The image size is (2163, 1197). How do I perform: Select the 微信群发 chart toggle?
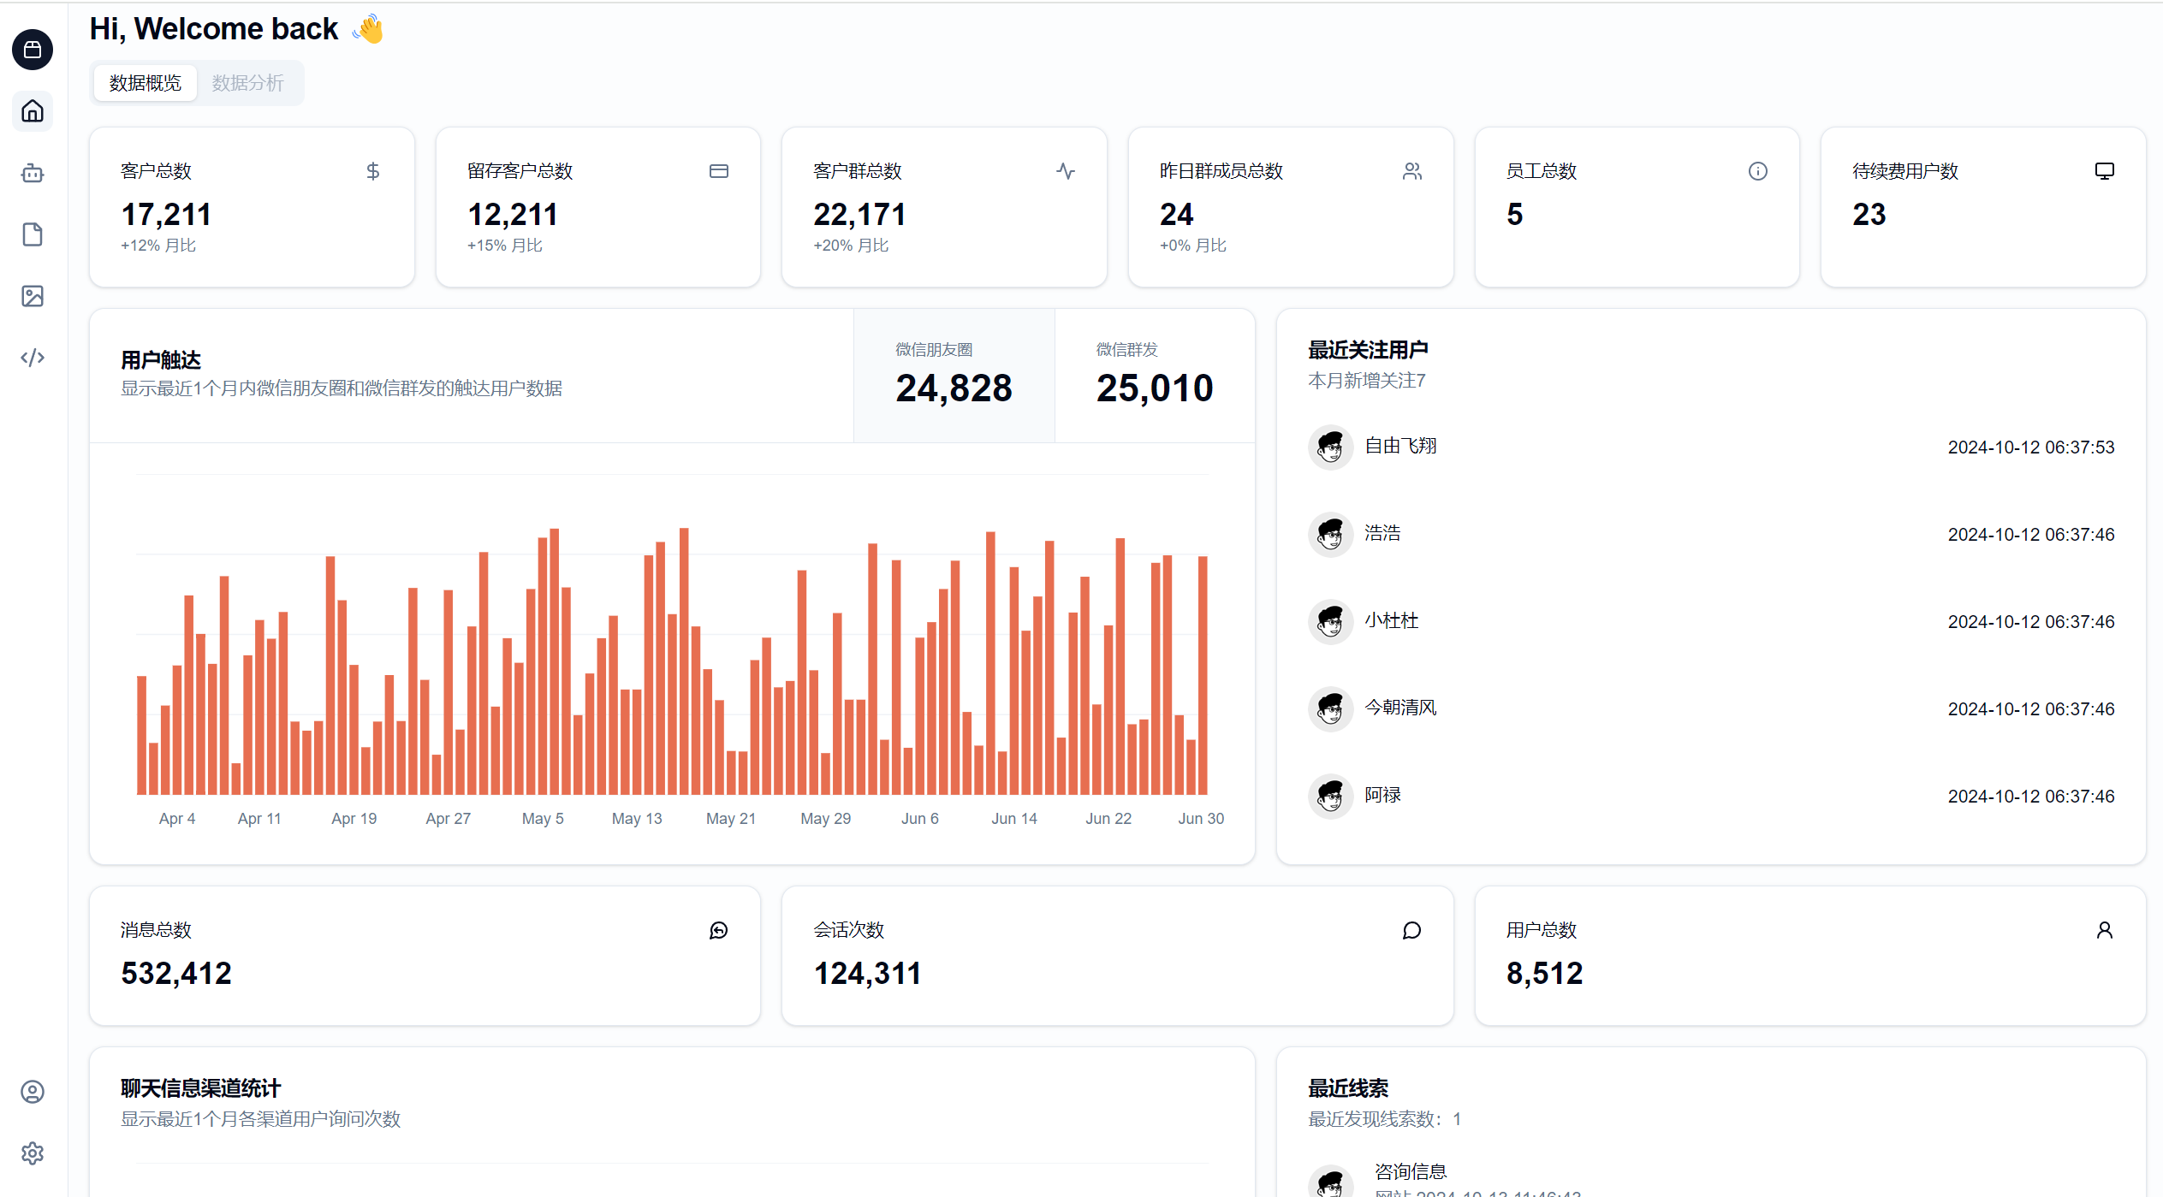point(1155,376)
